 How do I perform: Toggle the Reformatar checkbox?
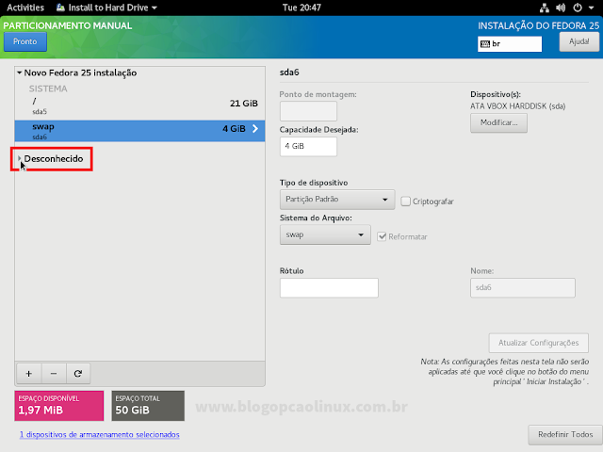(x=382, y=236)
